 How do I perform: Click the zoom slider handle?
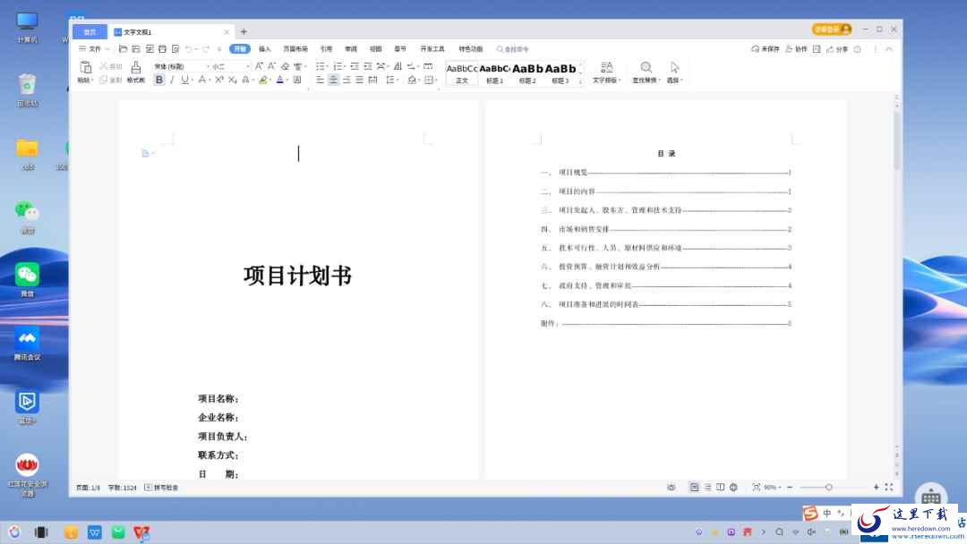tap(829, 488)
